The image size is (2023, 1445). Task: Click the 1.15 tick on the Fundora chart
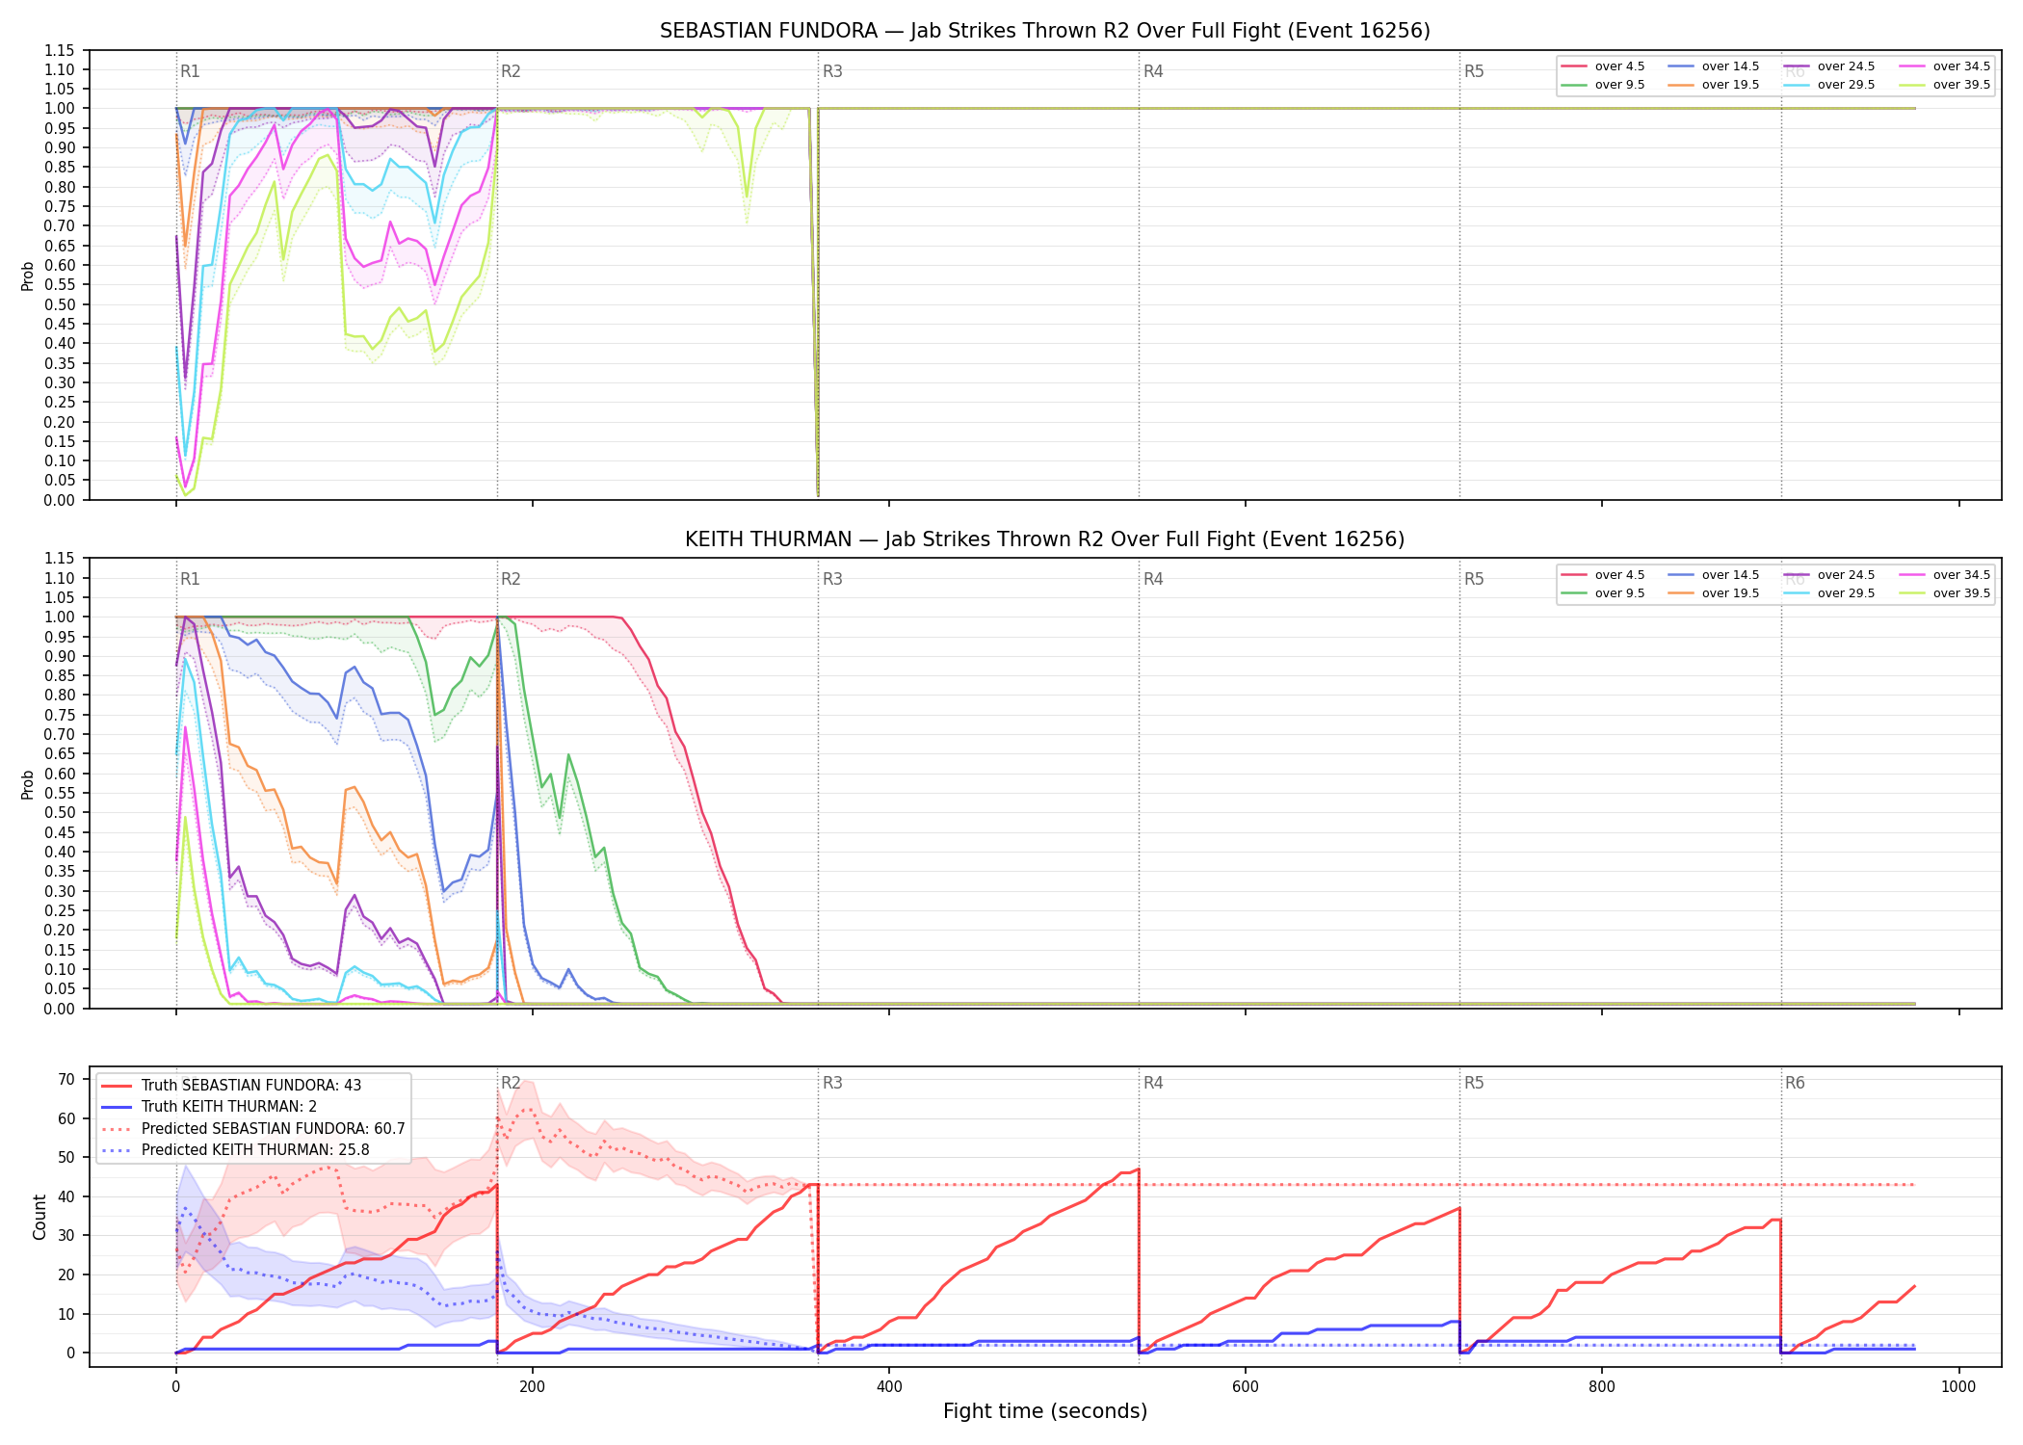pyautogui.click(x=59, y=50)
